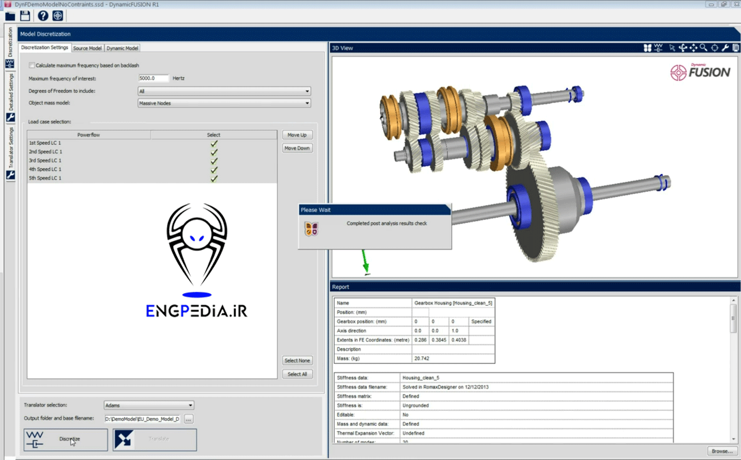Enable calculate maximum frequency based on backlash
The height and width of the screenshot is (460, 741).
[32, 66]
